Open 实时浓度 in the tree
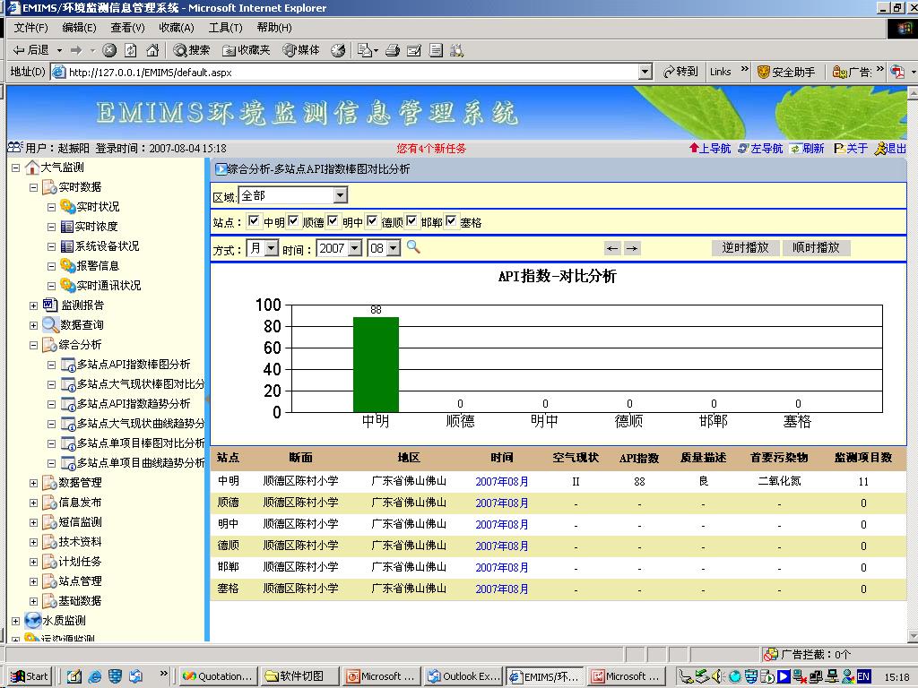The height and width of the screenshot is (688, 918). click(x=97, y=227)
